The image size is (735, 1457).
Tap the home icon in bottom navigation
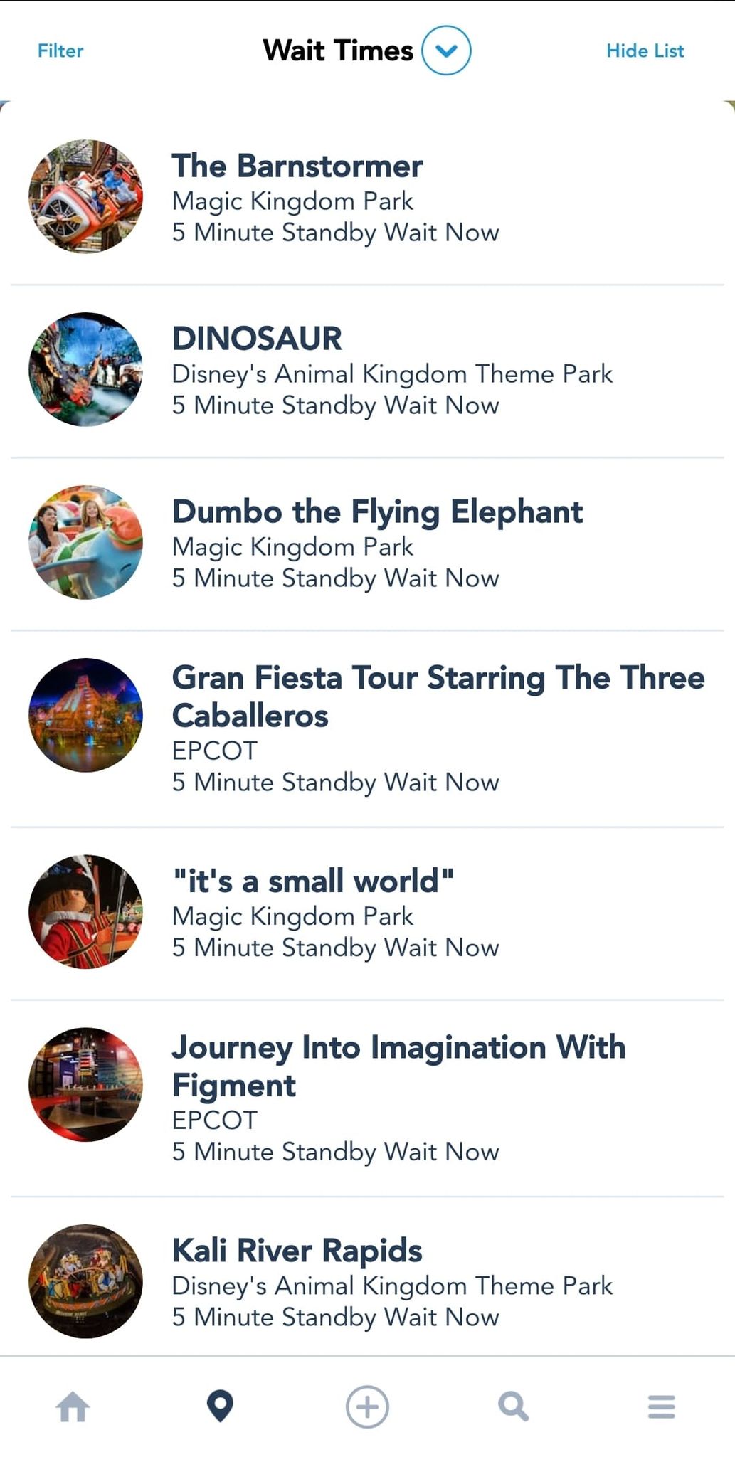tap(73, 1406)
